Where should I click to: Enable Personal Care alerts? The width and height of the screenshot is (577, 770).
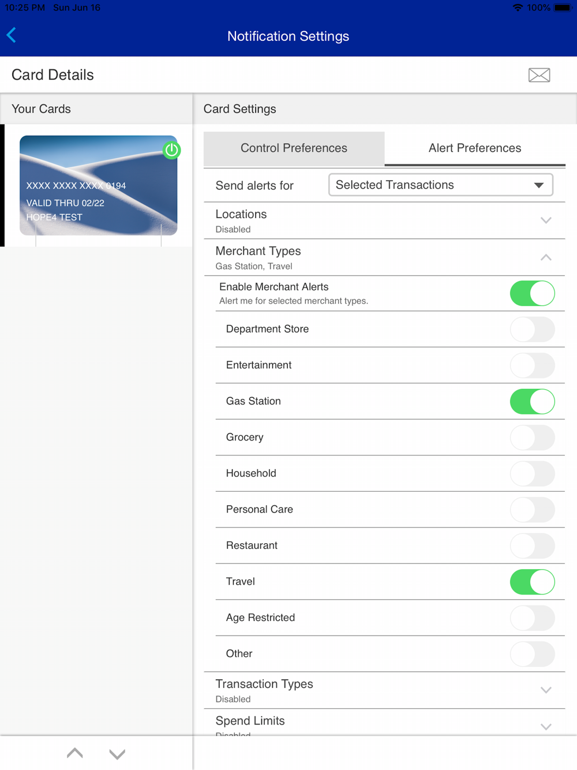[532, 510]
